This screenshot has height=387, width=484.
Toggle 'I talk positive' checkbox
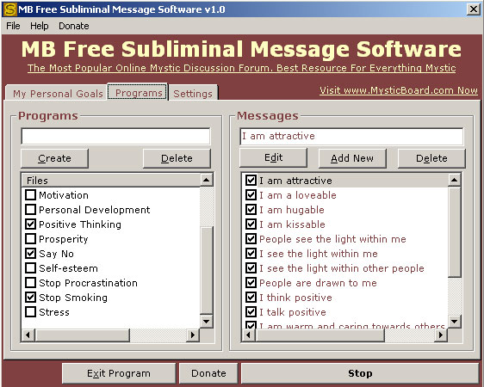coord(251,312)
